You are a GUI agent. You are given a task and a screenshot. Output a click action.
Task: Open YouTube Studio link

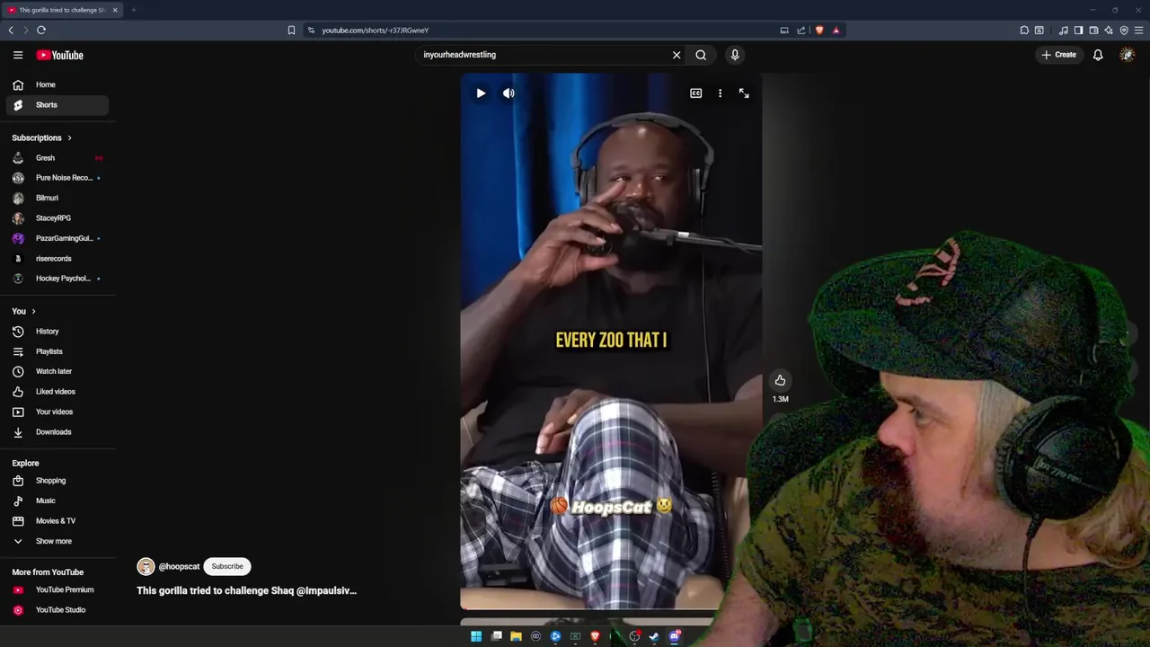pos(57,610)
